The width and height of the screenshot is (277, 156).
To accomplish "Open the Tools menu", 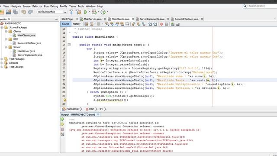I will coord(81,6).
